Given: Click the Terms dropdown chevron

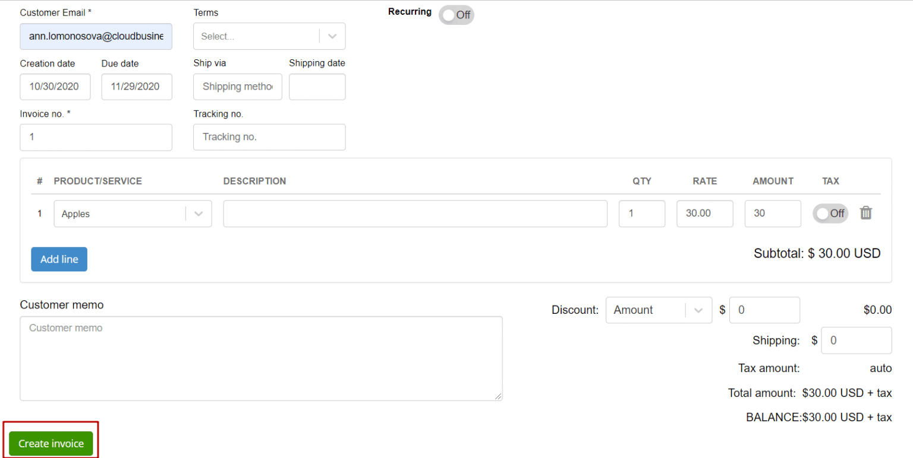Looking at the screenshot, I should [x=332, y=36].
